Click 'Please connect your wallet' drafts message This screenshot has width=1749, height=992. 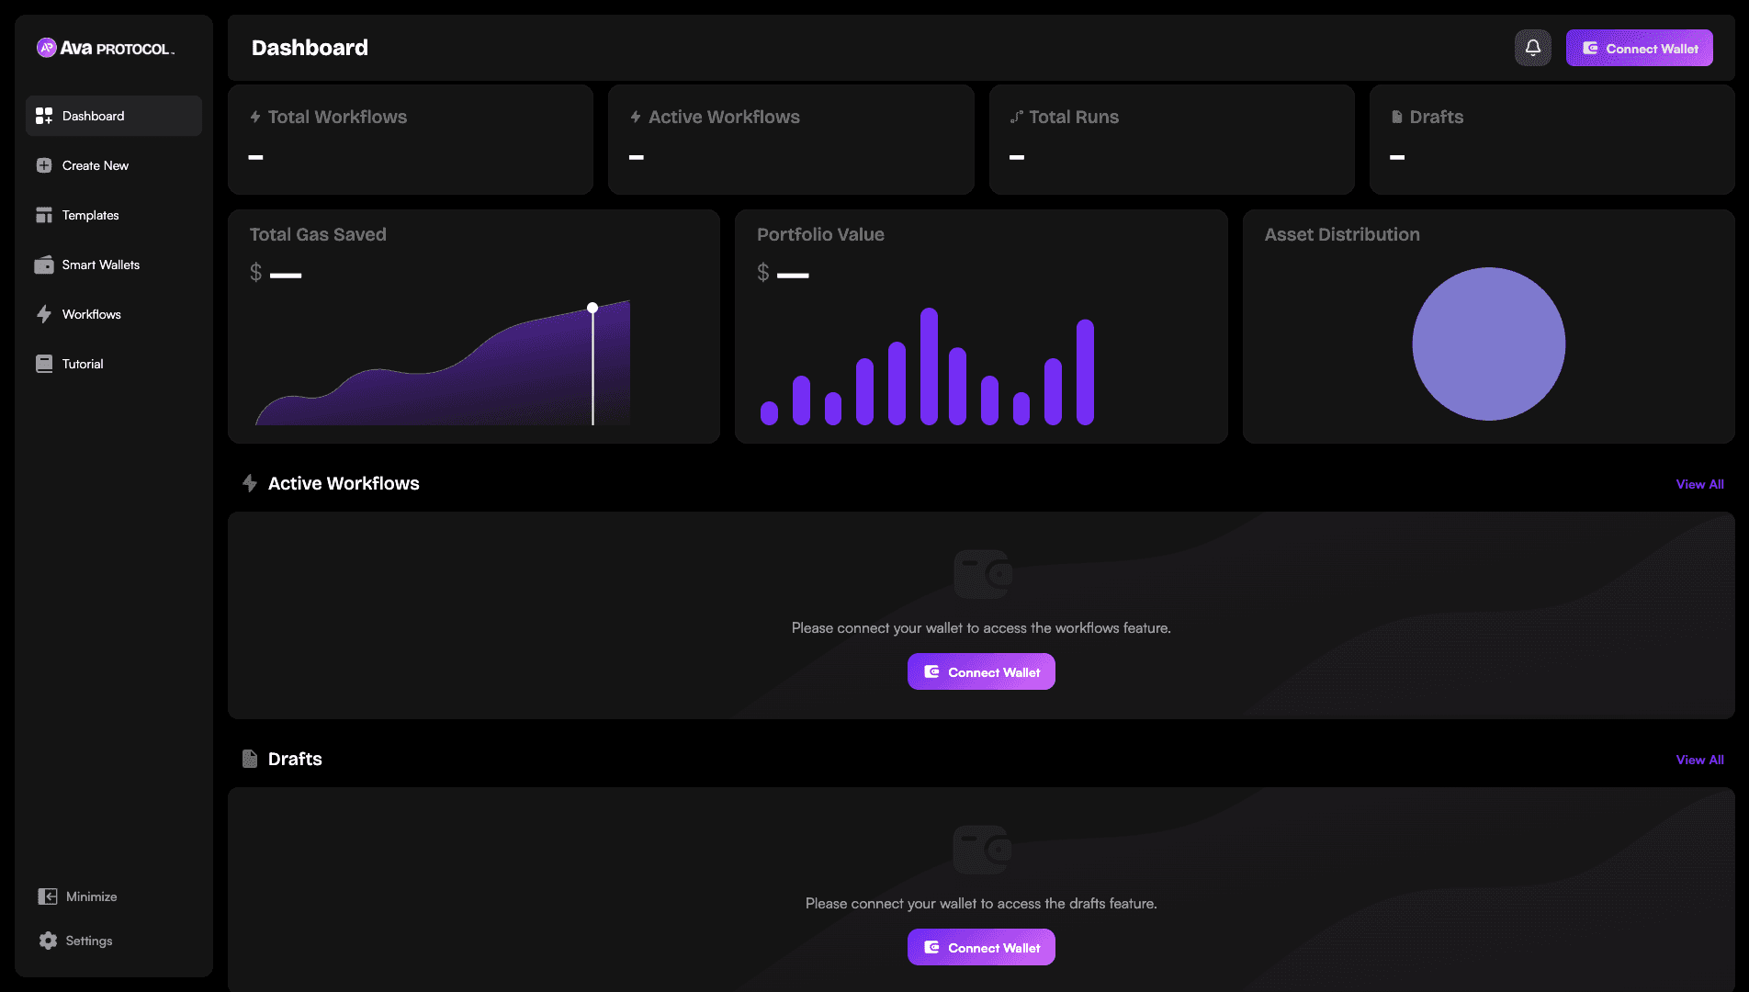point(981,904)
